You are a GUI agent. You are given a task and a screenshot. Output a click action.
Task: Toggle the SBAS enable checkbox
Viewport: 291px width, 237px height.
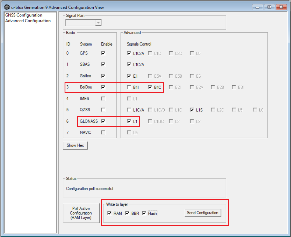(x=103, y=64)
